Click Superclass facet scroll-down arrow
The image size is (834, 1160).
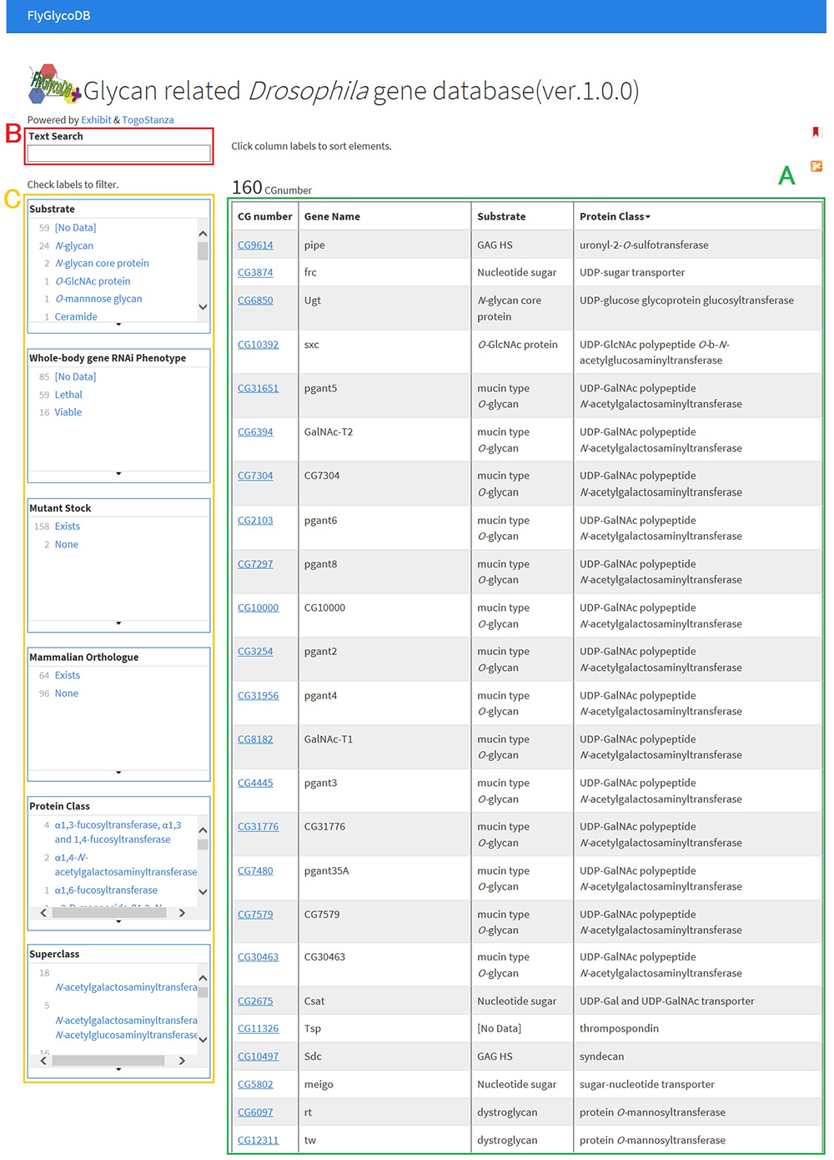pos(203,1040)
